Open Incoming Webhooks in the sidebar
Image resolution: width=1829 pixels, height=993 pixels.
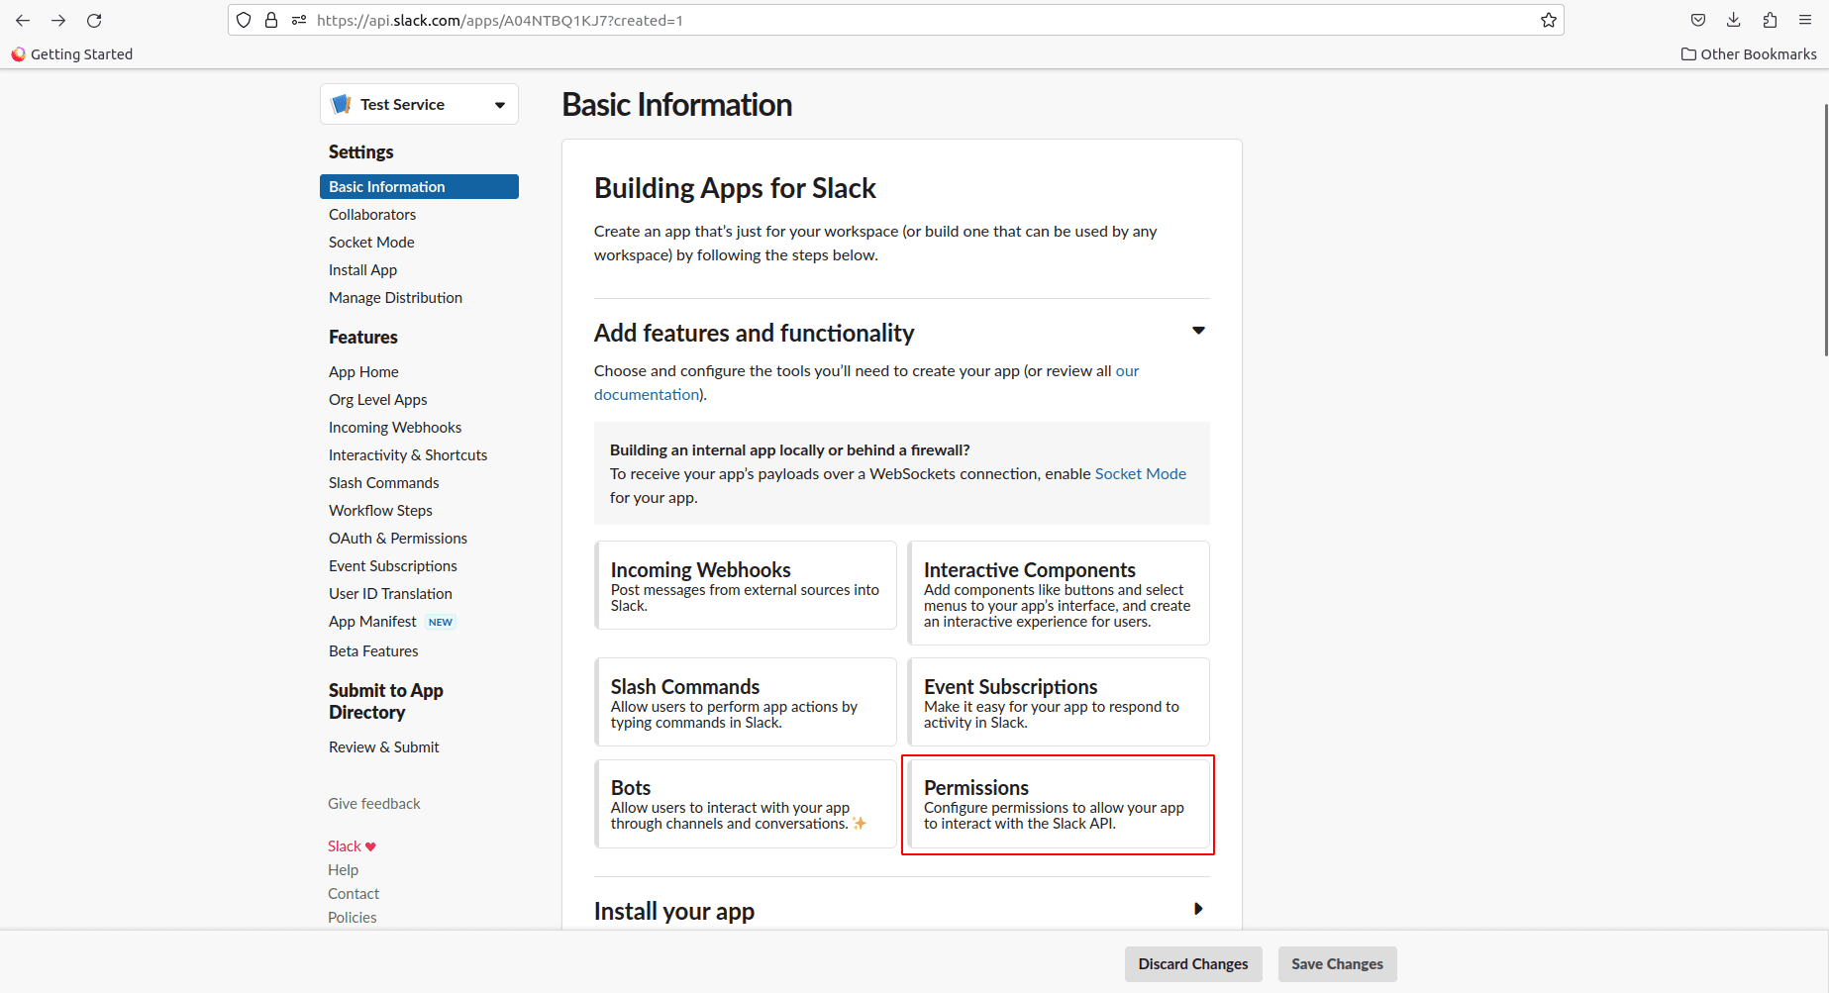395,428
